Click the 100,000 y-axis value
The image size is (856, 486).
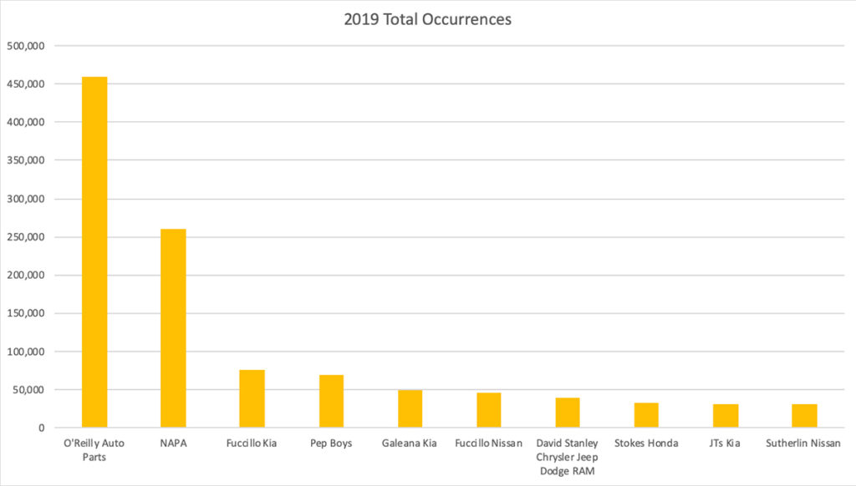[x=26, y=352]
